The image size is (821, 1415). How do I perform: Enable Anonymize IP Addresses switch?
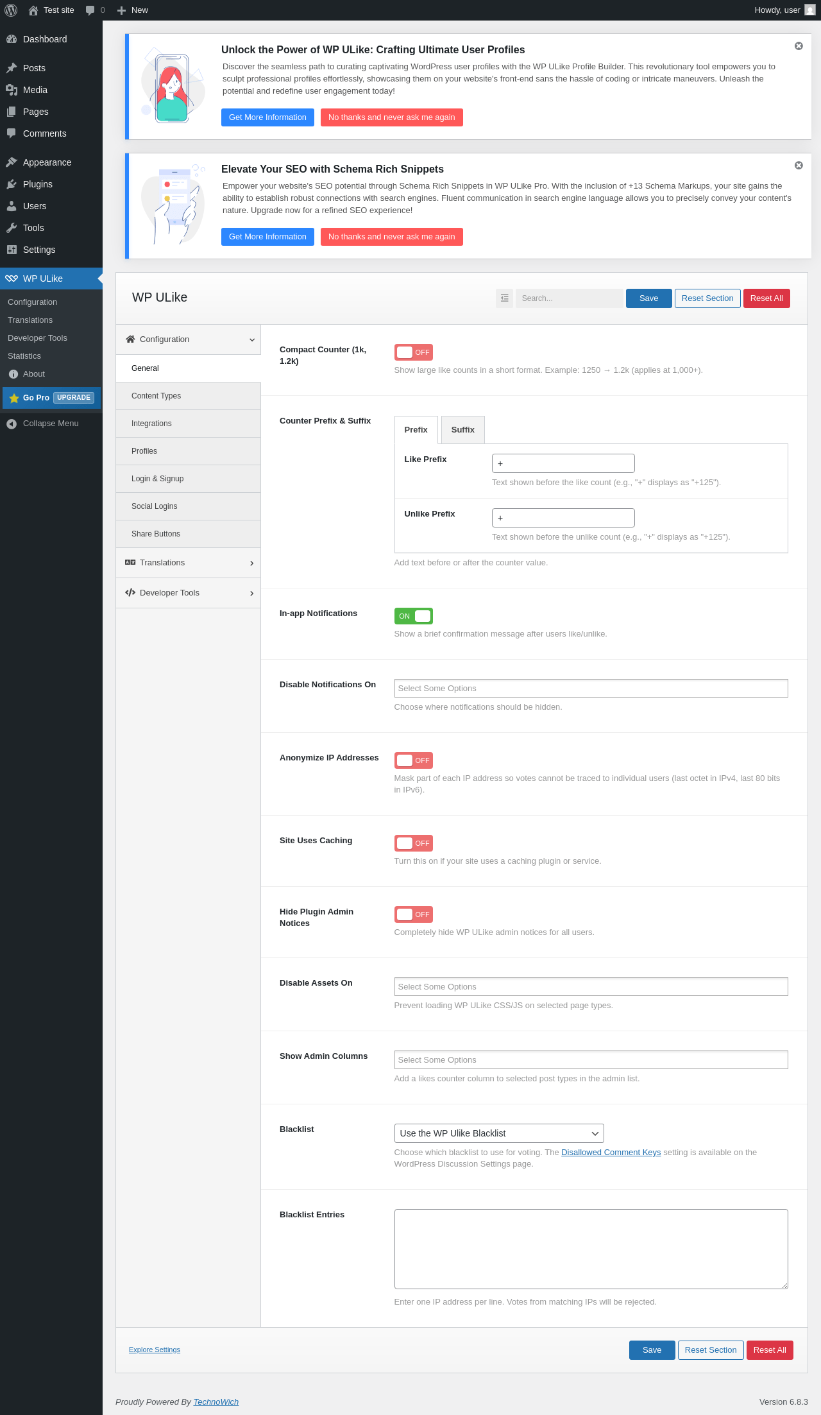coord(414,760)
